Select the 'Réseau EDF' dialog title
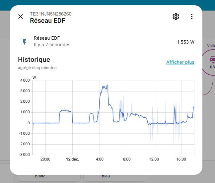The height and width of the screenshot is (183, 215). click(x=47, y=20)
